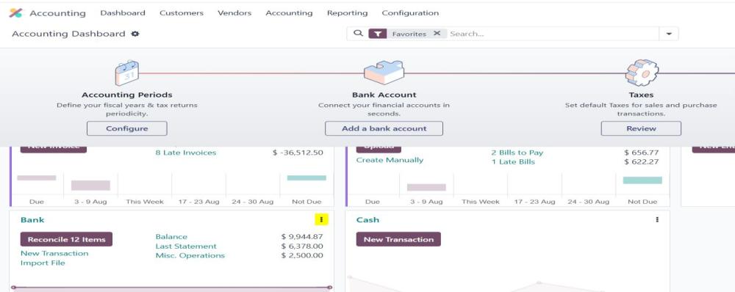Viewport: 735px width, 292px height.
Task: Click the search magnifier icon
Action: (x=358, y=34)
